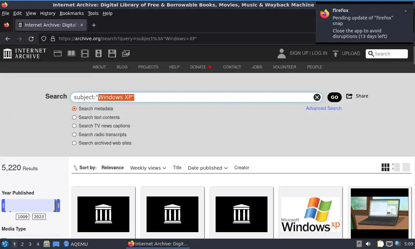Sort results by Title
Screen dimensions: 415x249
[x=177, y=168]
